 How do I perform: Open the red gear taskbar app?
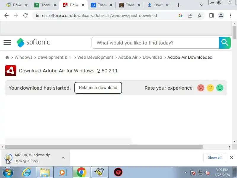pyautogui.click(x=118, y=172)
